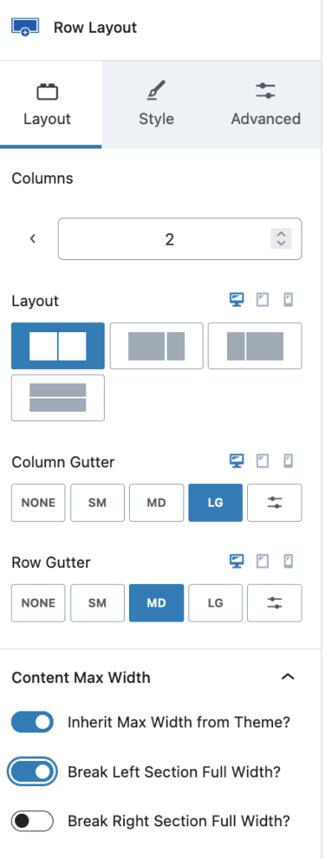Click the Columns number stepper arrows
The width and height of the screenshot is (325, 859).
coord(281,239)
